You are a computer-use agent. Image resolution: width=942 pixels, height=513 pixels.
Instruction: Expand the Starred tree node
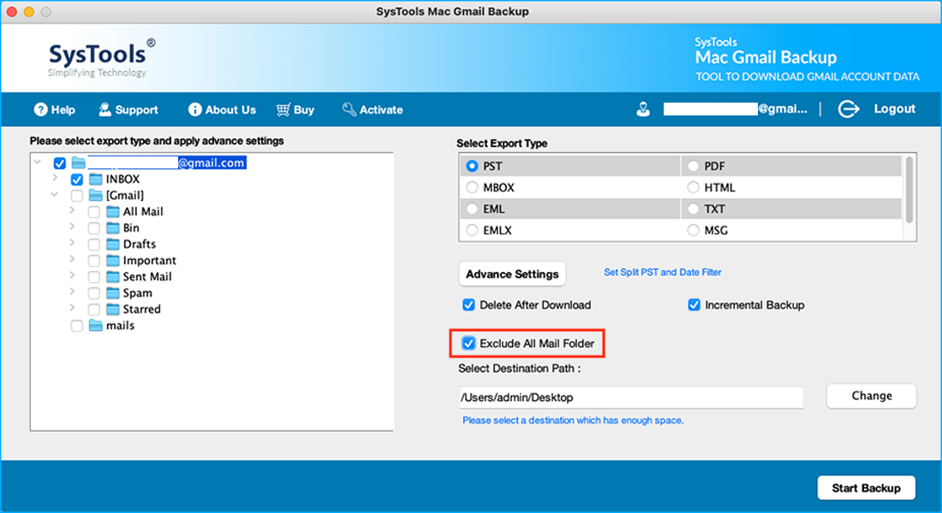click(72, 307)
